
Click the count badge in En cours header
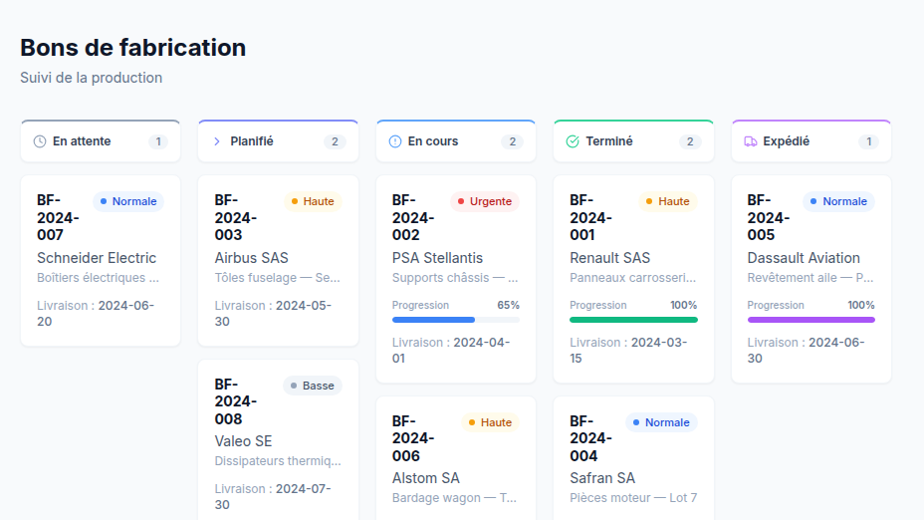pos(513,141)
